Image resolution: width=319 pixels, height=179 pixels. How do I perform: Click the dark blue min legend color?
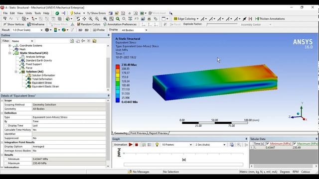[118, 100]
